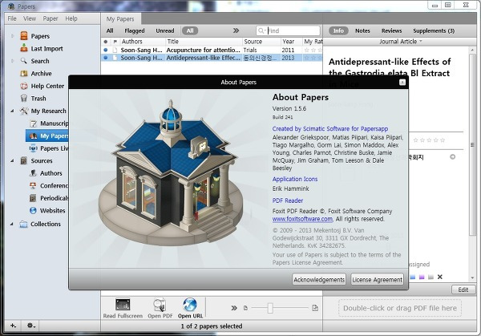Open the Authors person icon
This screenshot has height=336, width=481.
click(33, 173)
